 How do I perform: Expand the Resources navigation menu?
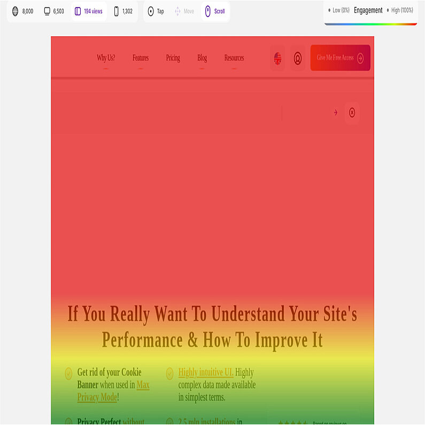(234, 58)
